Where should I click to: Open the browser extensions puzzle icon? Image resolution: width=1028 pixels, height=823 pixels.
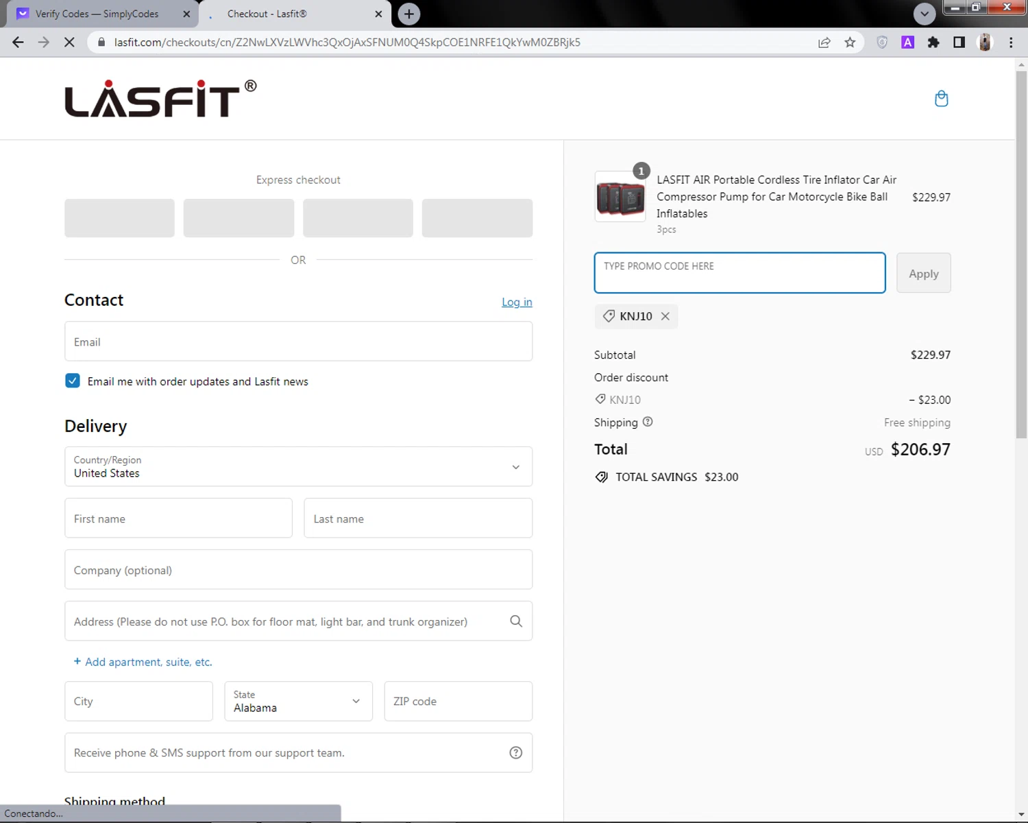[x=933, y=43]
